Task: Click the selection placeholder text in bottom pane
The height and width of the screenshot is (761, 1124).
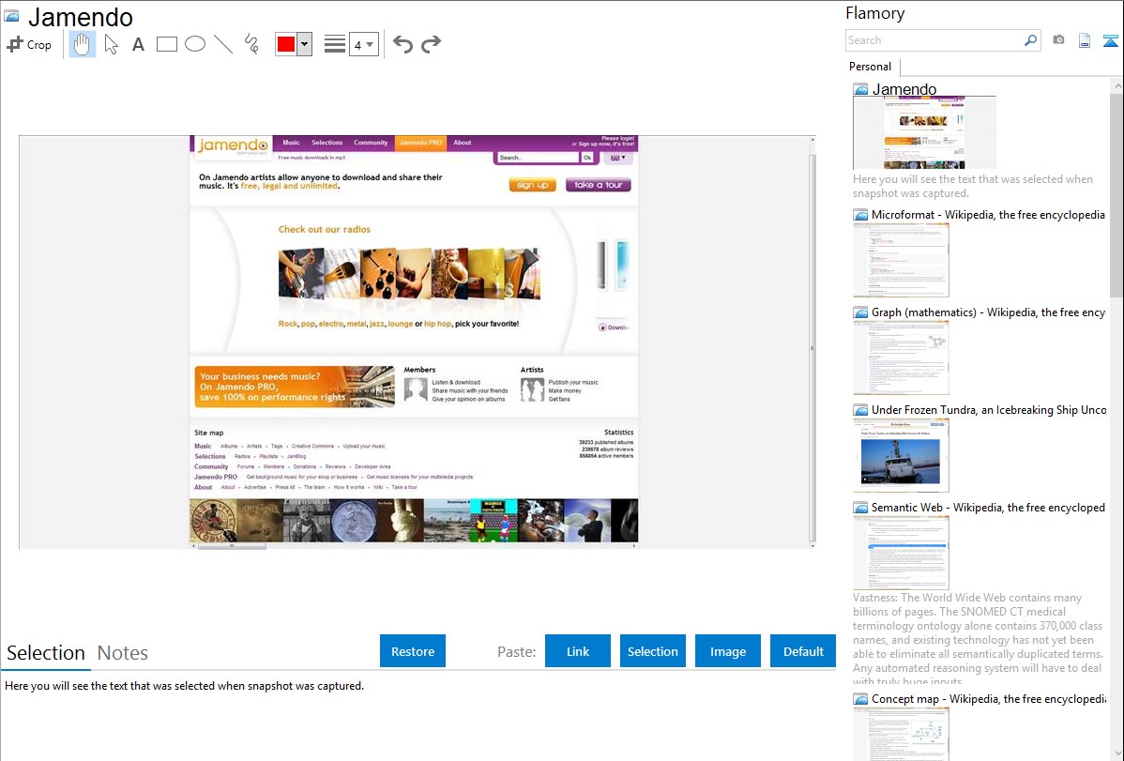Action: pyautogui.click(x=184, y=686)
